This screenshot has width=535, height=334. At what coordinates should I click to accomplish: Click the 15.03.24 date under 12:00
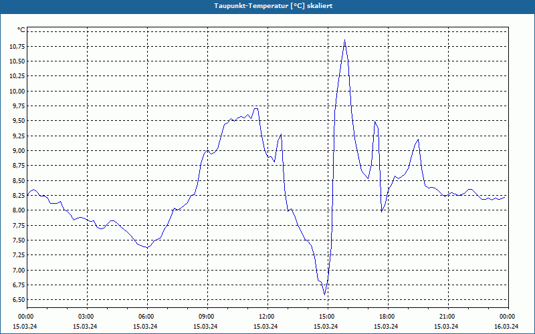point(265,326)
